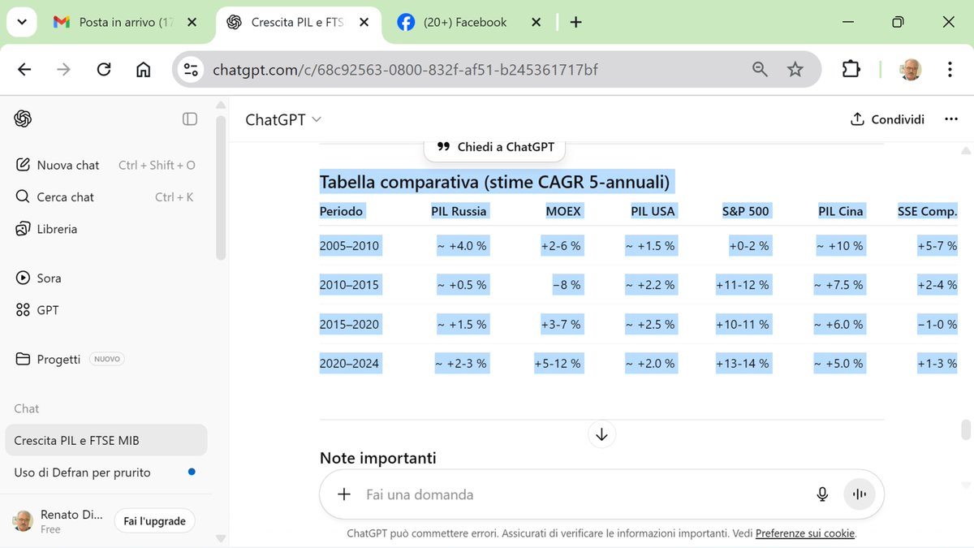Image resolution: width=974 pixels, height=548 pixels.
Task: Click the MOEX value −8 %
Action: (x=566, y=285)
